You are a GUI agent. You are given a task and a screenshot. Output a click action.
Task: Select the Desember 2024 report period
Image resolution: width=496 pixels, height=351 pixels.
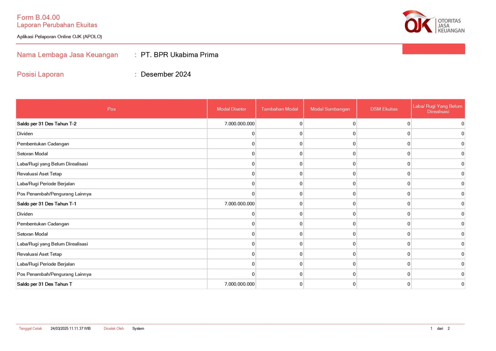(166, 74)
